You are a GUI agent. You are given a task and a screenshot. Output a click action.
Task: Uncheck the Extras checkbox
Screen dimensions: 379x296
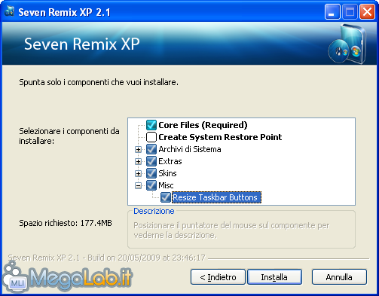[151, 161]
